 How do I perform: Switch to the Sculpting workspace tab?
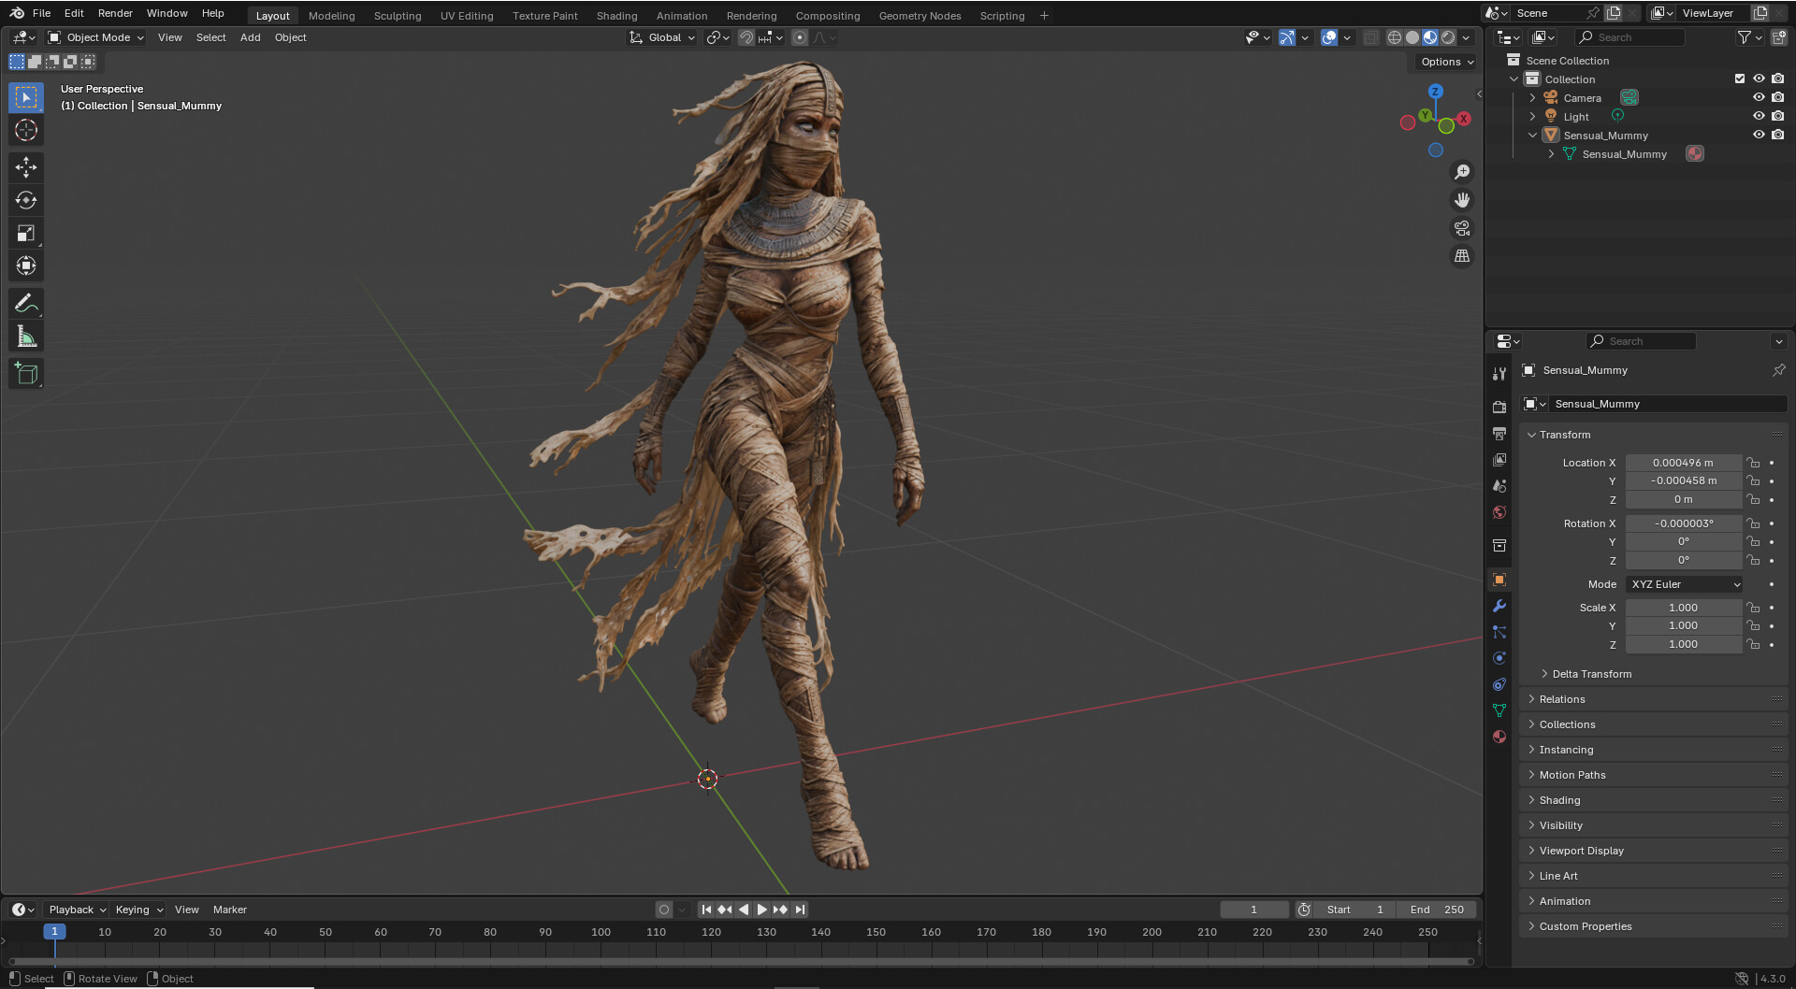click(398, 16)
